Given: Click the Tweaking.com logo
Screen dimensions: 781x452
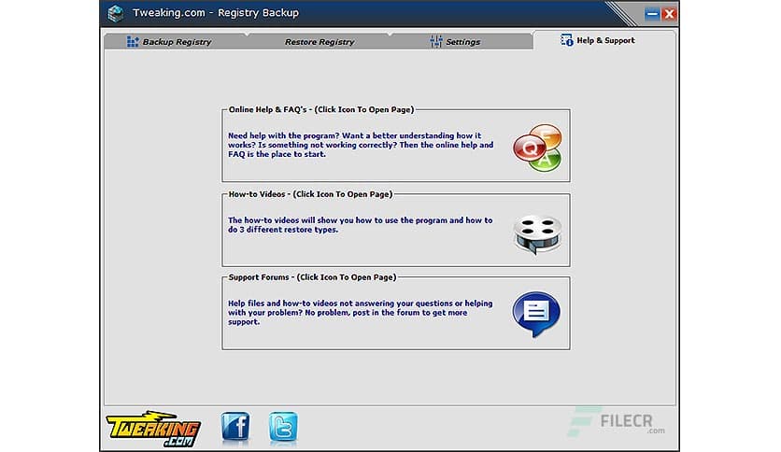Looking at the screenshot, I should 153,429.
